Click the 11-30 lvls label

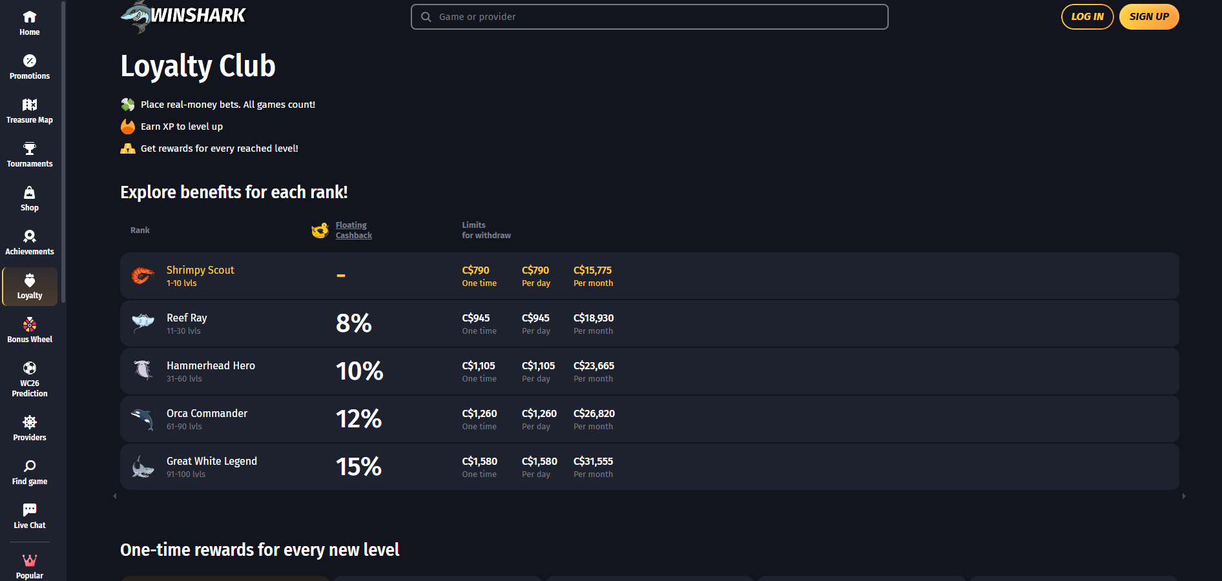coord(183,331)
